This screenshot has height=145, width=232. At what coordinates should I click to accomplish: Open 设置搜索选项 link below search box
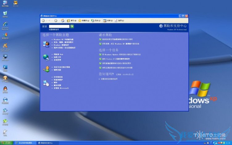(54, 30)
